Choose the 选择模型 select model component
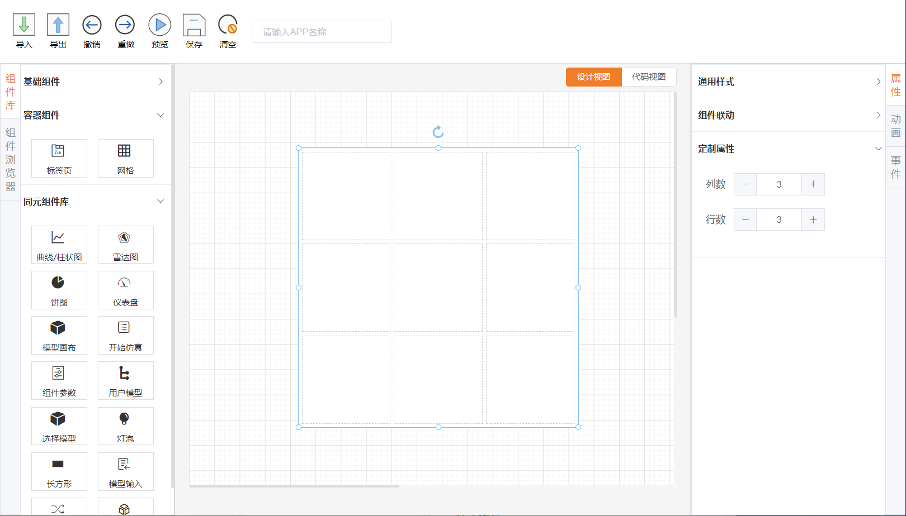Image resolution: width=906 pixels, height=516 pixels. point(59,426)
